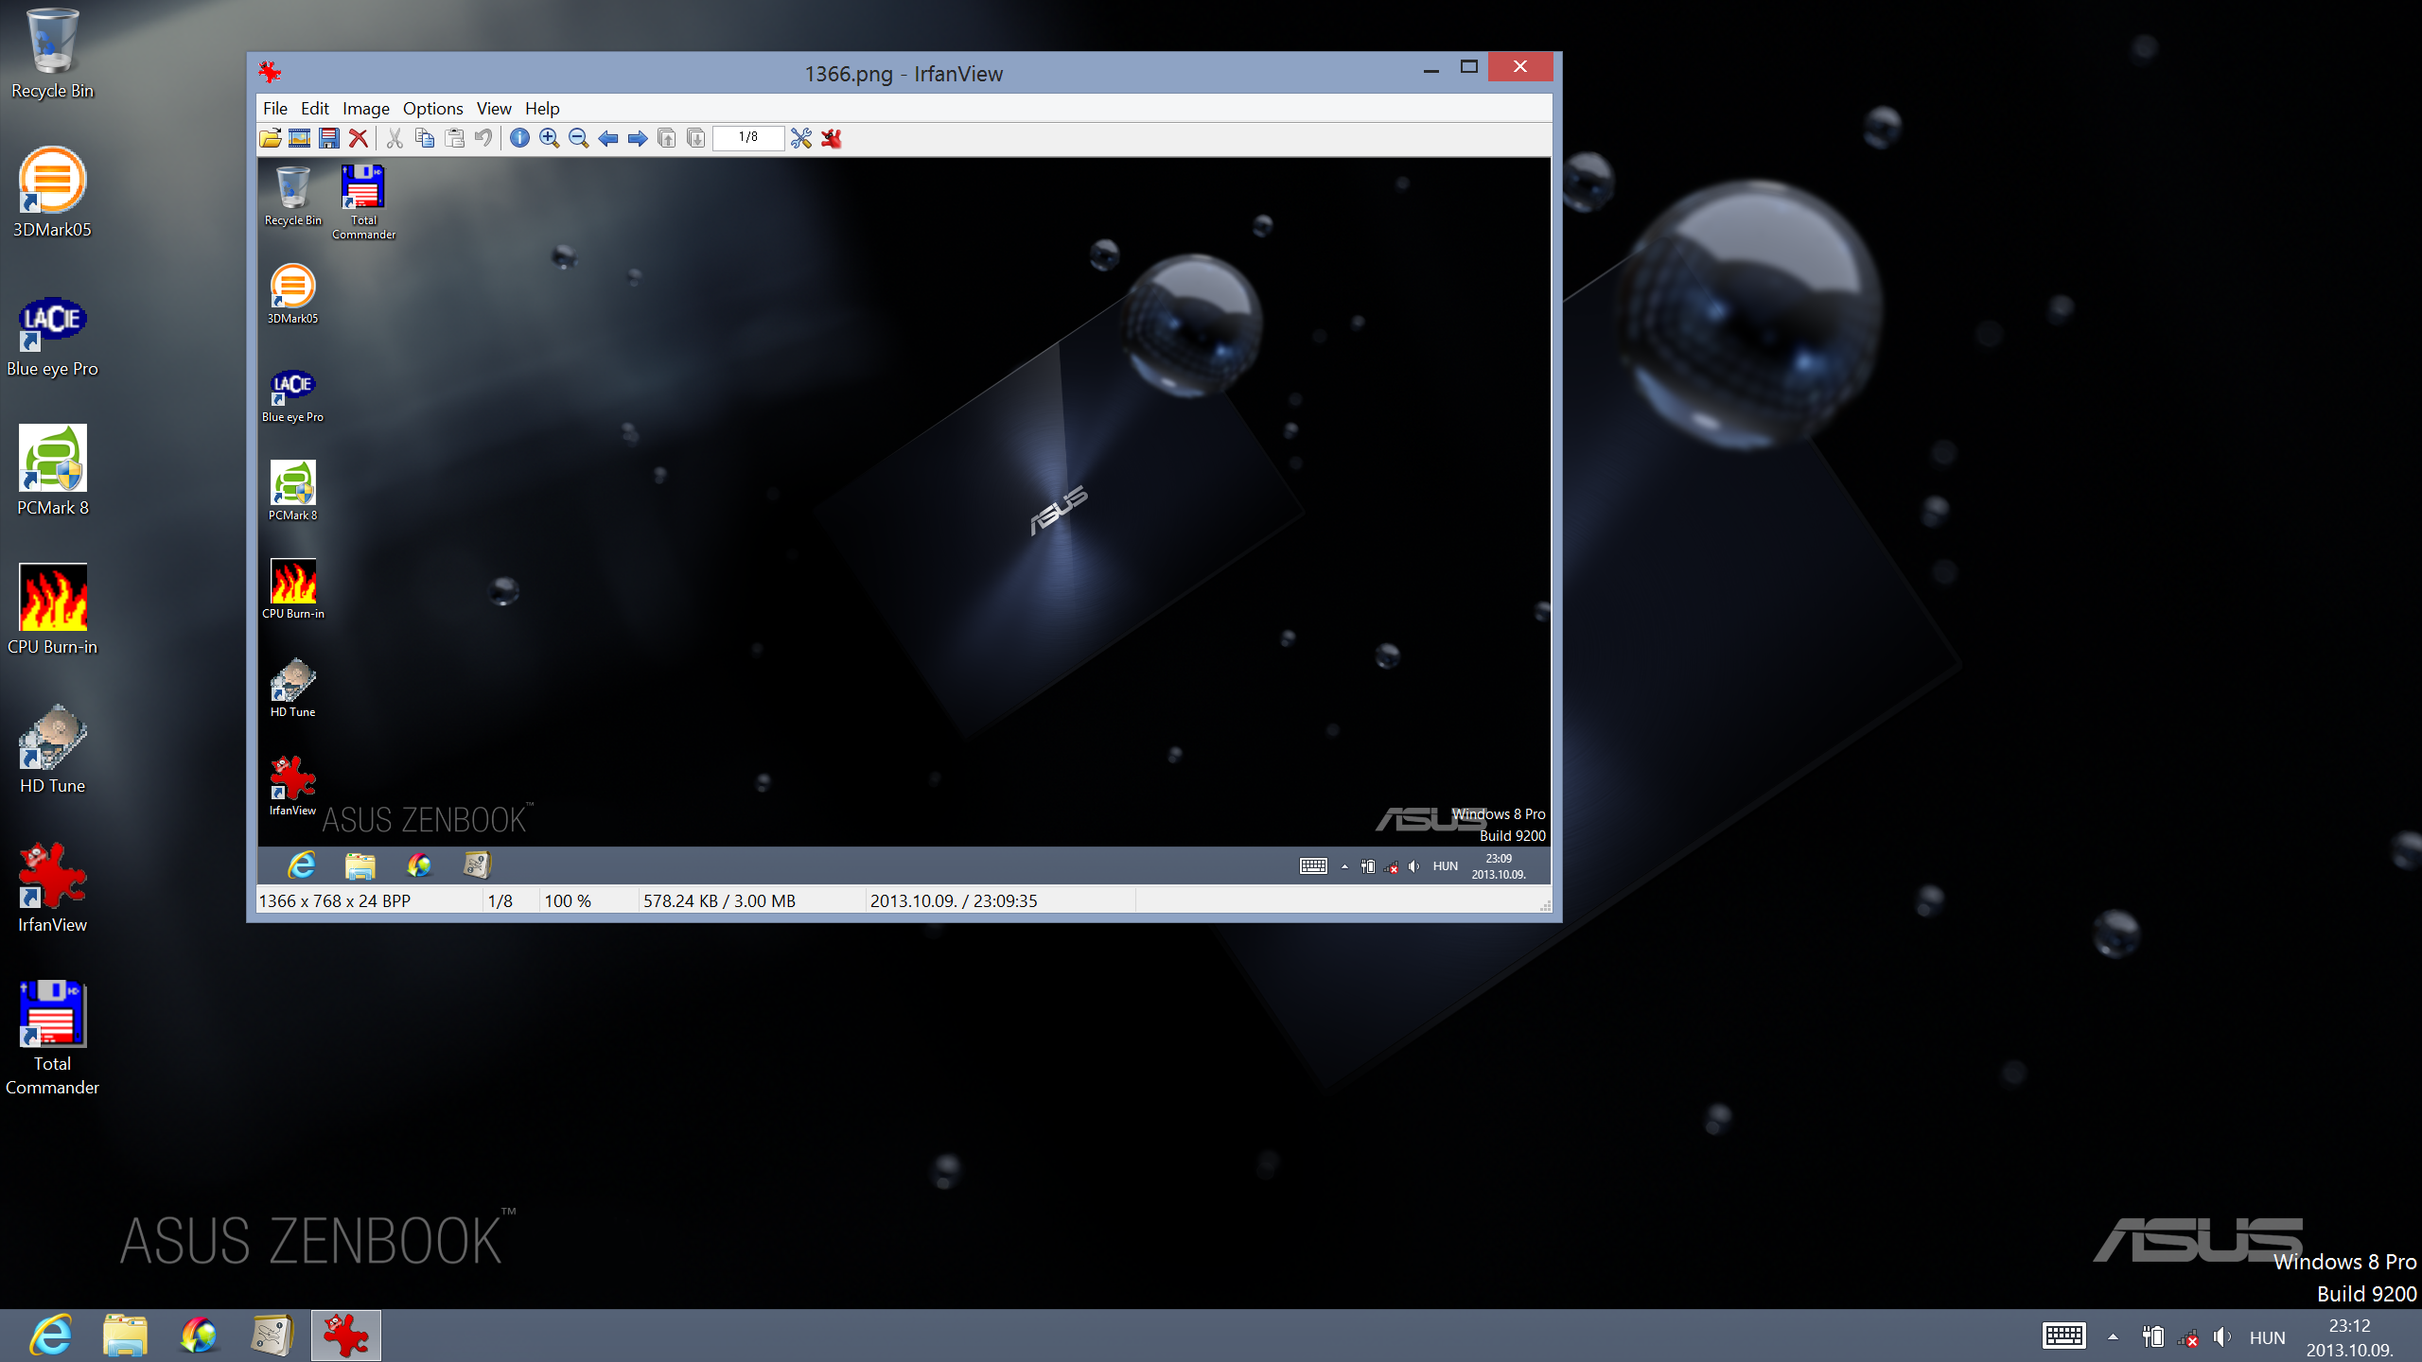The width and height of the screenshot is (2422, 1362).
Task: Open Image Information via blue i icon
Action: (x=519, y=138)
